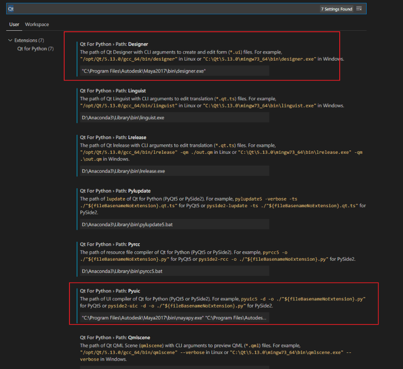Screen dimensions: 403x369
Task: Click the Path: Designer setting title
Action: click(x=114, y=44)
